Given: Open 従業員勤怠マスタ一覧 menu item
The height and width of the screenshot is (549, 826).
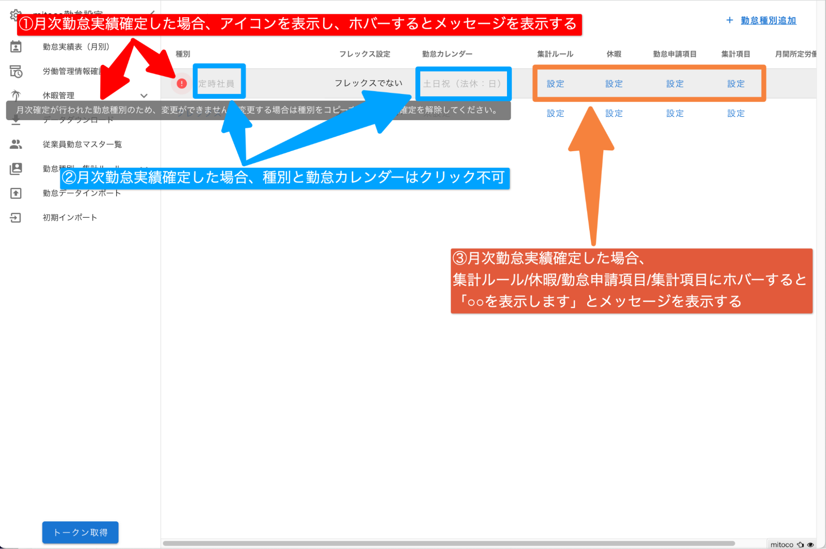Looking at the screenshot, I should coord(82,144).
